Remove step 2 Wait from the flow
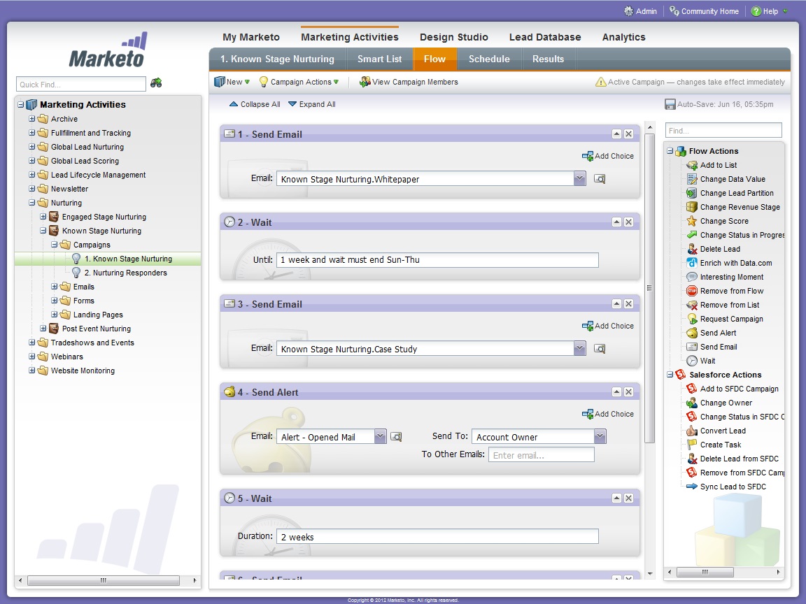 (629, 222)
